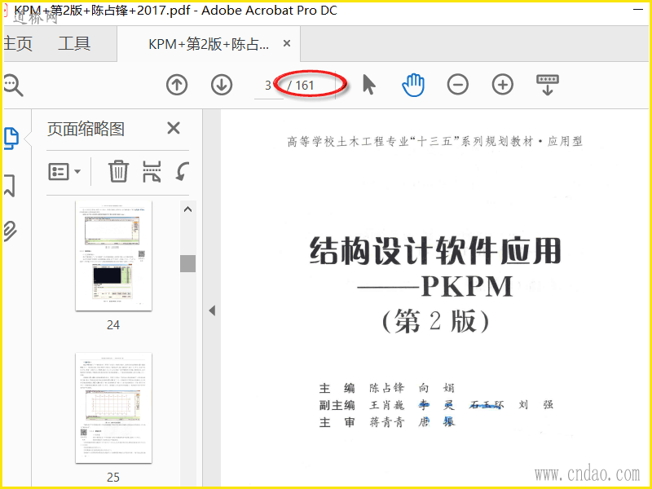
Task: Delete selected pages with trash icon
Action: pyautogui.click(x=118, y=171)
